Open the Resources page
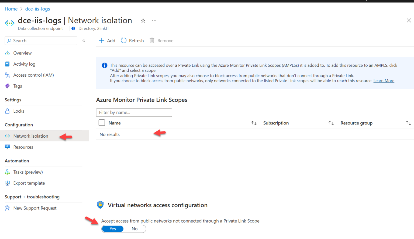 click(x=23, y=147)
